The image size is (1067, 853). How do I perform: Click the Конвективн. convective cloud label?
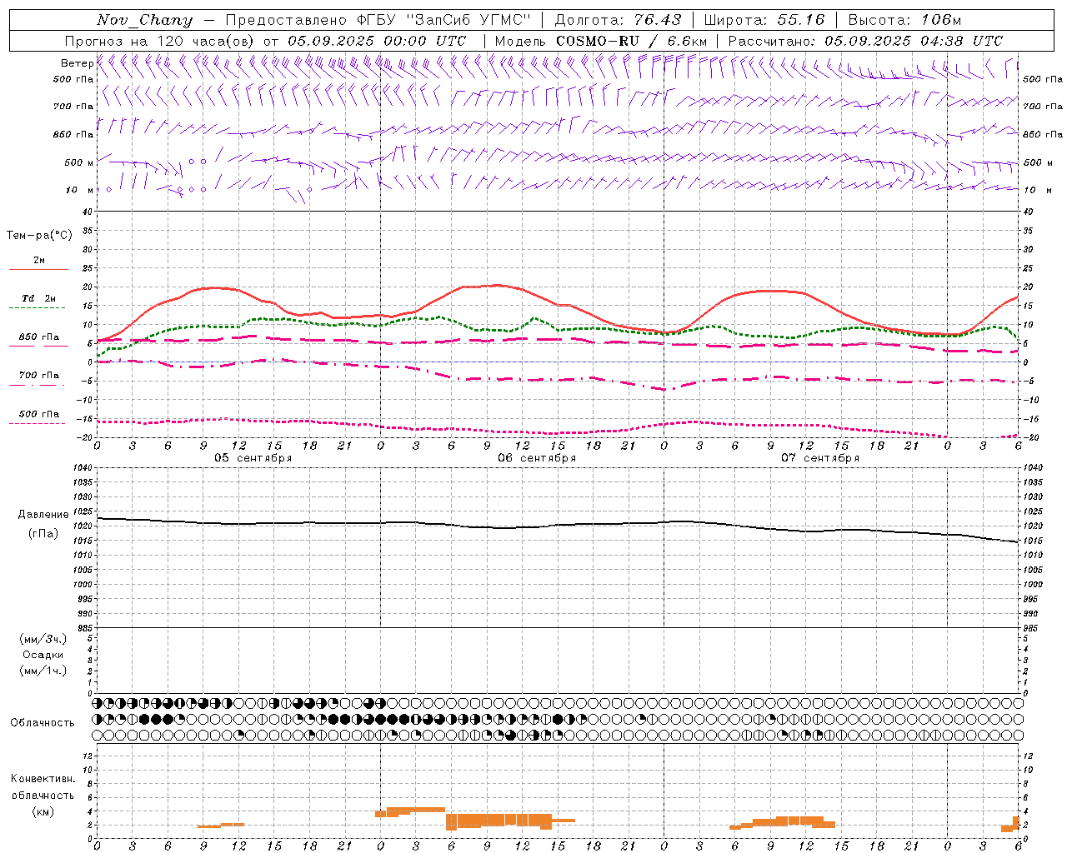(43, 780)
